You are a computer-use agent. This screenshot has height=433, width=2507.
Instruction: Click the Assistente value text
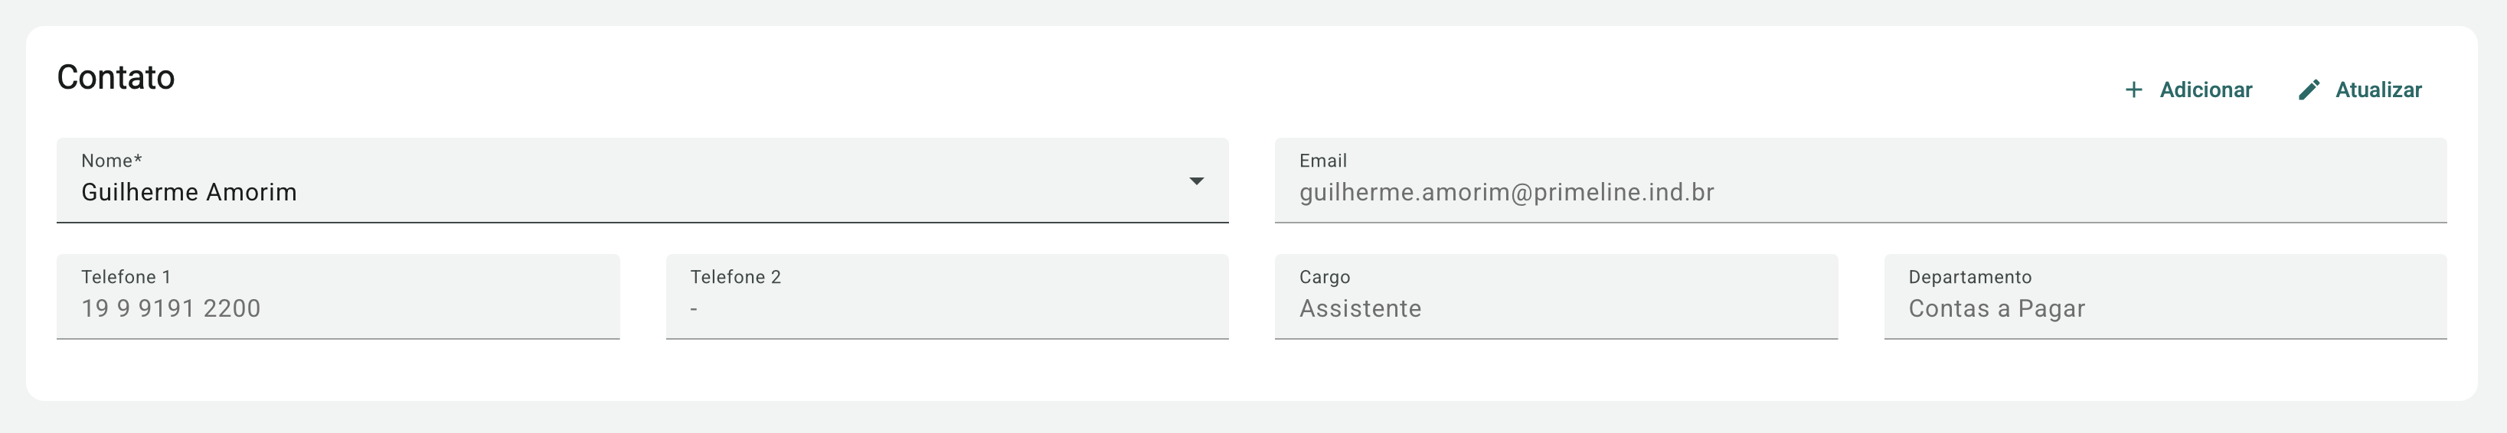point(1360,308)
